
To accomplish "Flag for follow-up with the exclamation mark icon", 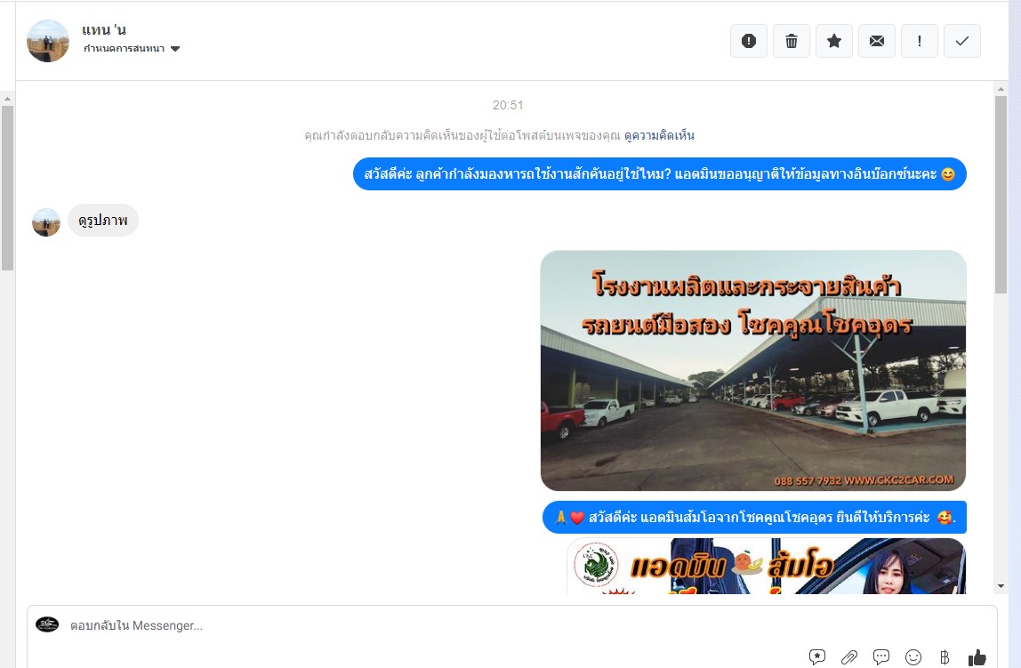I will click(x=920, y=41).
